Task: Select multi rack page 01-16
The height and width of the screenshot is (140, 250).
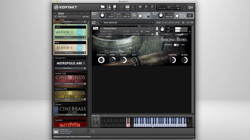Action: 159,23
